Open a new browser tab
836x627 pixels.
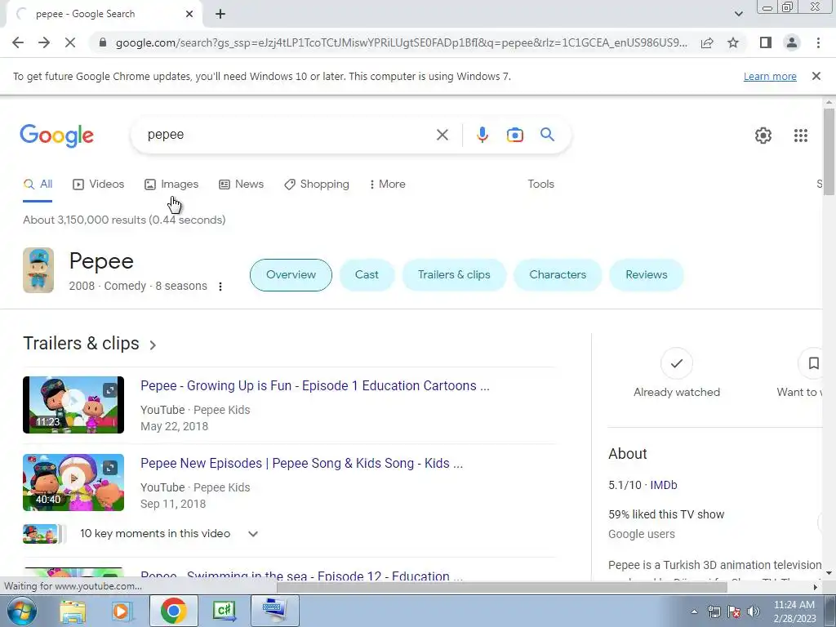pos(220,14)
